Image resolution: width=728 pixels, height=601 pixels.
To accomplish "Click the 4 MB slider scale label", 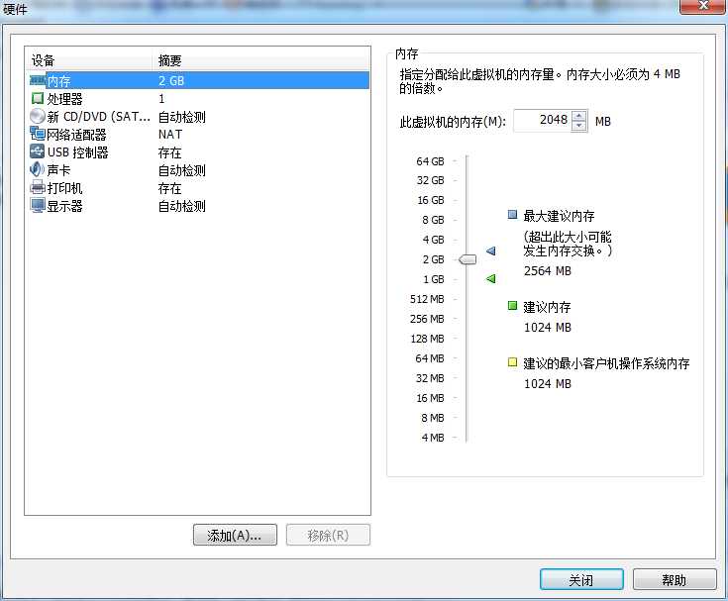I will point(433,438).
